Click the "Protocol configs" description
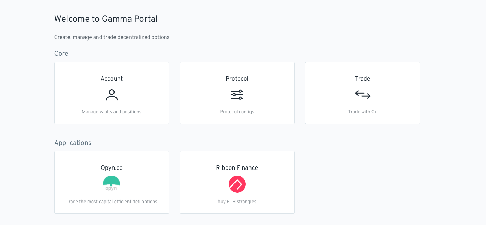This screenshot has width=486, height=225. point(237,112)
